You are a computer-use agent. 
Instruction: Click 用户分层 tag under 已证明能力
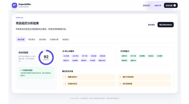[133, 56]
